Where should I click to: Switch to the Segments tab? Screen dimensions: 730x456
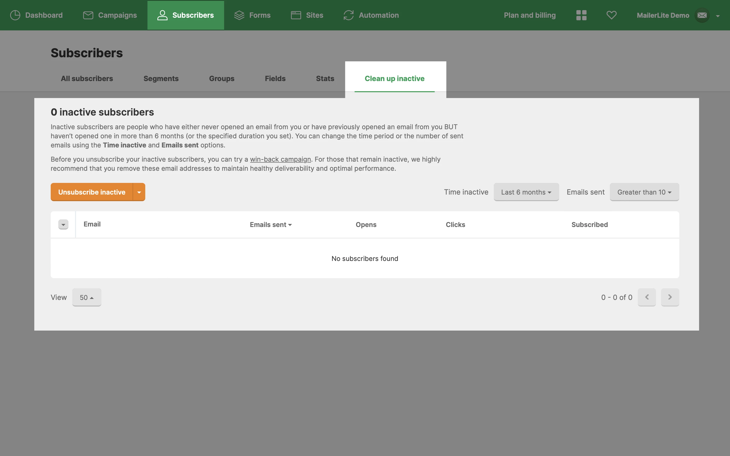coord(161,79)
